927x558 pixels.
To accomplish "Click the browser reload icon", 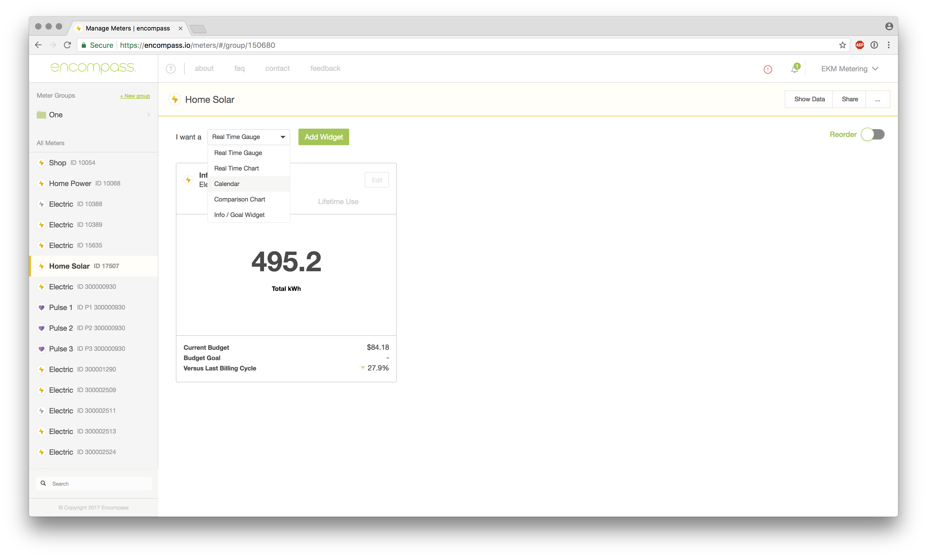I will coord(67,45).
